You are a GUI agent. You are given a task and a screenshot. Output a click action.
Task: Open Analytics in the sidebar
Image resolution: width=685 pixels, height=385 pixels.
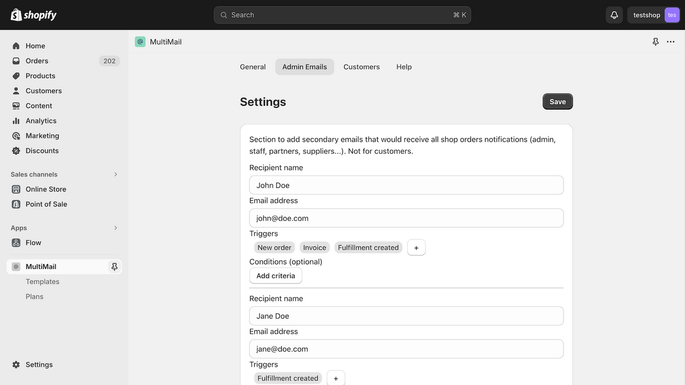pos(64,121)
